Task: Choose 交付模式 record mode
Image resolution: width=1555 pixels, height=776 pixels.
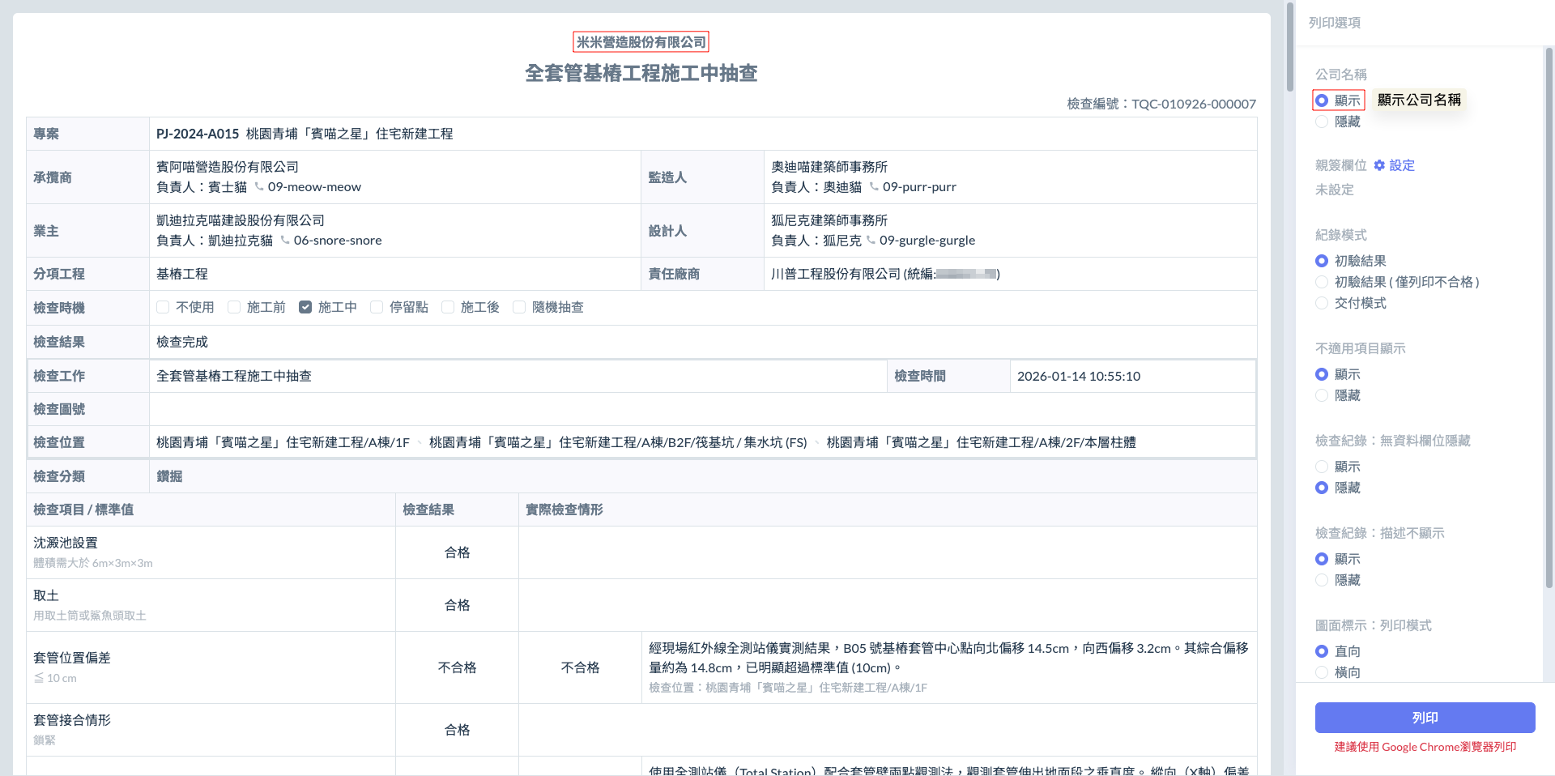Action: pyautogui.click(x=1322, y=303)
